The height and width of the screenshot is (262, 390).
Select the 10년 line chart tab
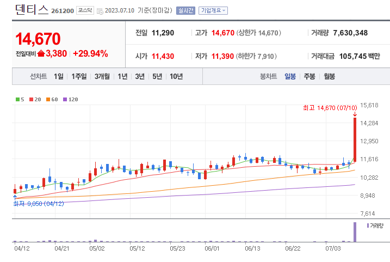pos(176,76)
